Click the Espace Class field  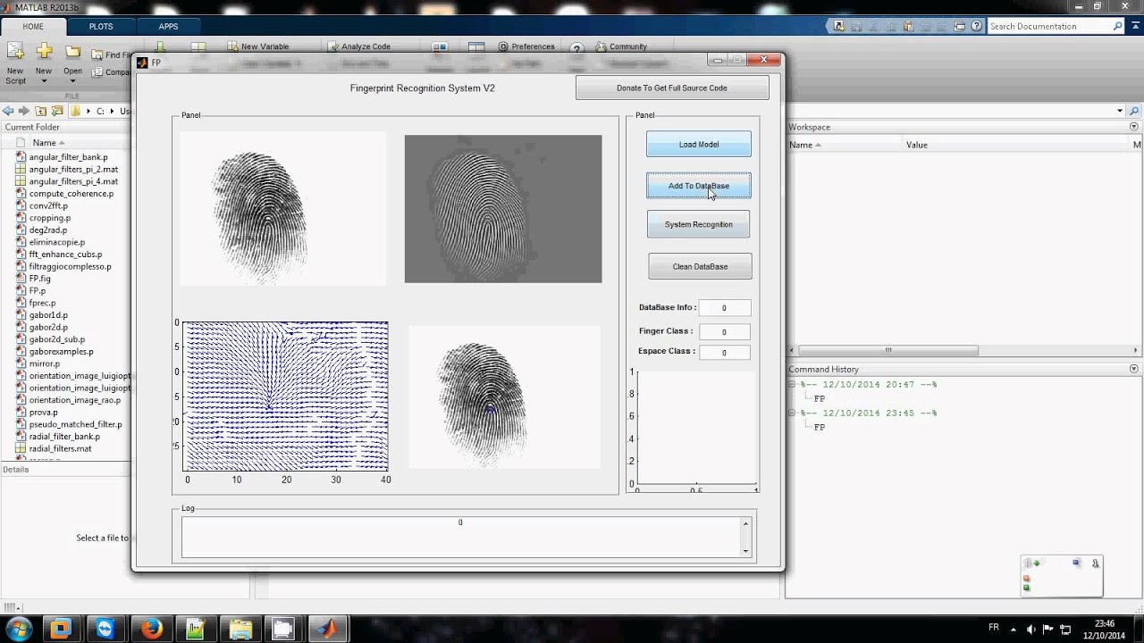[724, 353]
